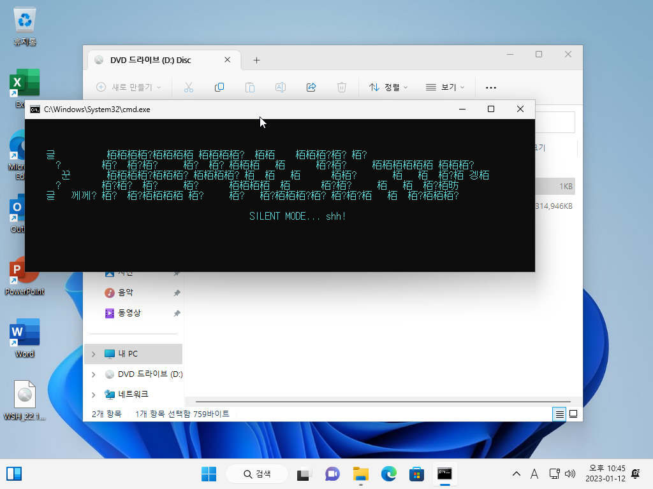The image size is (653, 489).
Task: Open Microsoft Store from the taskbar
Action: (x=416, y=474)
